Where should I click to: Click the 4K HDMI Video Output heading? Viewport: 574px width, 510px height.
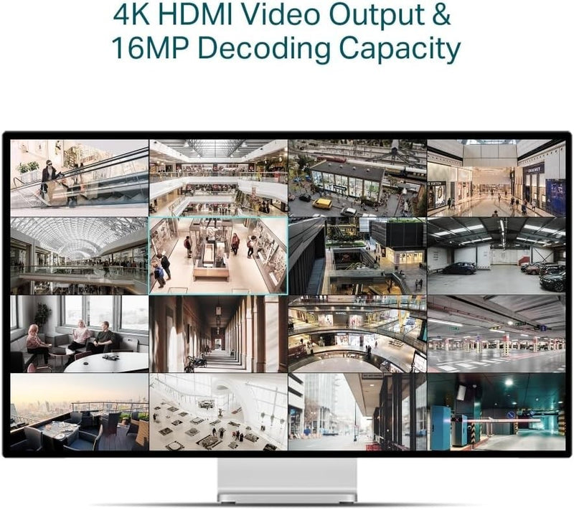click(282, 14)
